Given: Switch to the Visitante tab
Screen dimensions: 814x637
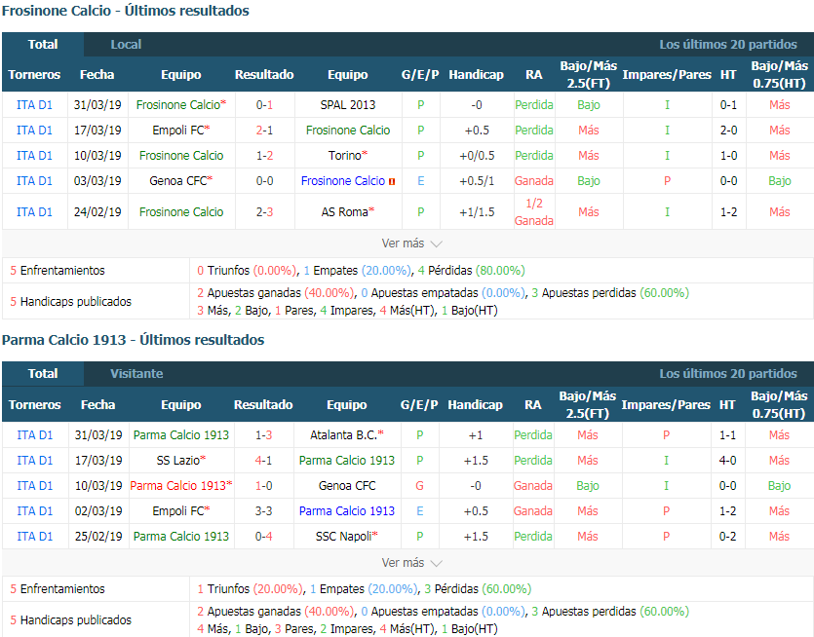Looking at the screenshot, I should (x=136, y=373).
